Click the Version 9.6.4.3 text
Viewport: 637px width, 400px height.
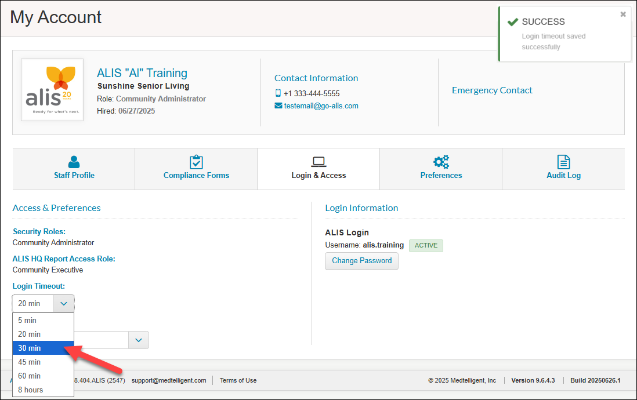(x=533, y=380)
